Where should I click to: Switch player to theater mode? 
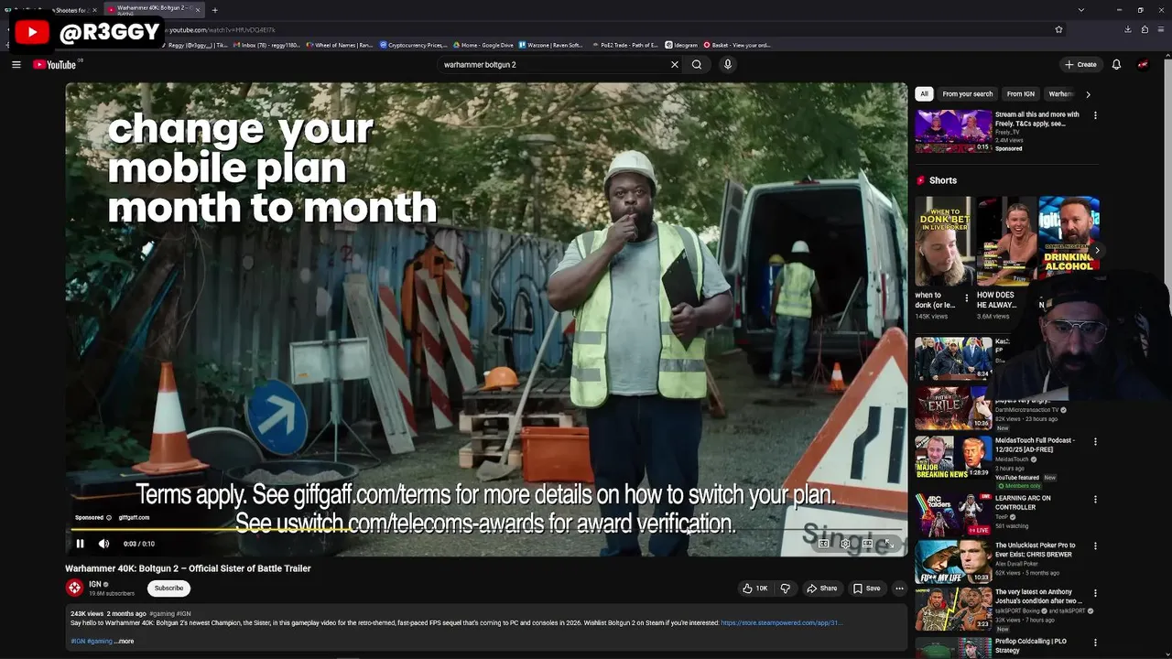(867, 544)
